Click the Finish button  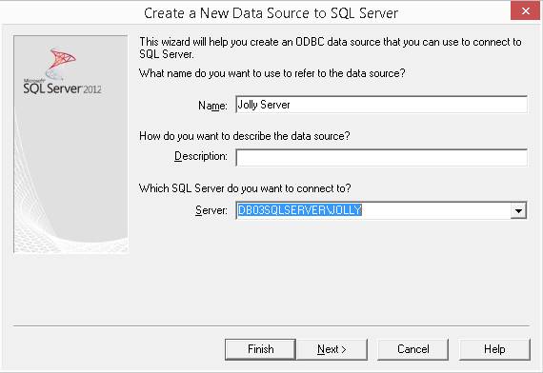260,349
